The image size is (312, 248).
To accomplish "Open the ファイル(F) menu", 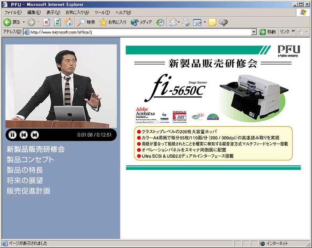I will click(13, 12).
